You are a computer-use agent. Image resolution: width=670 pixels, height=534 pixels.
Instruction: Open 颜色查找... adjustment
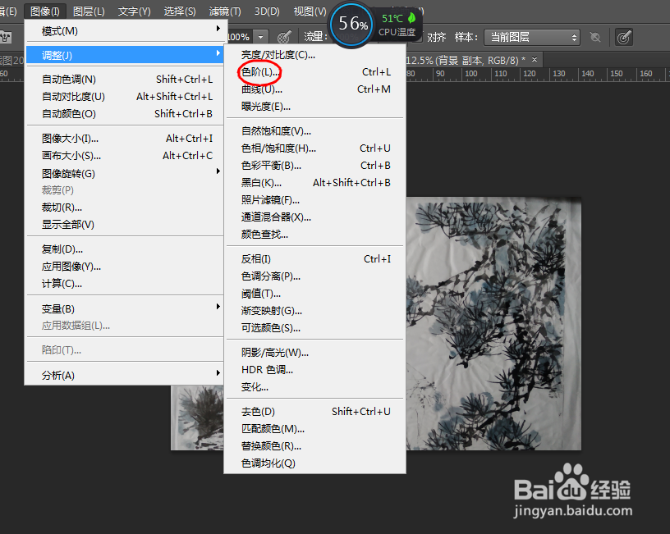(x=315, y=235)
